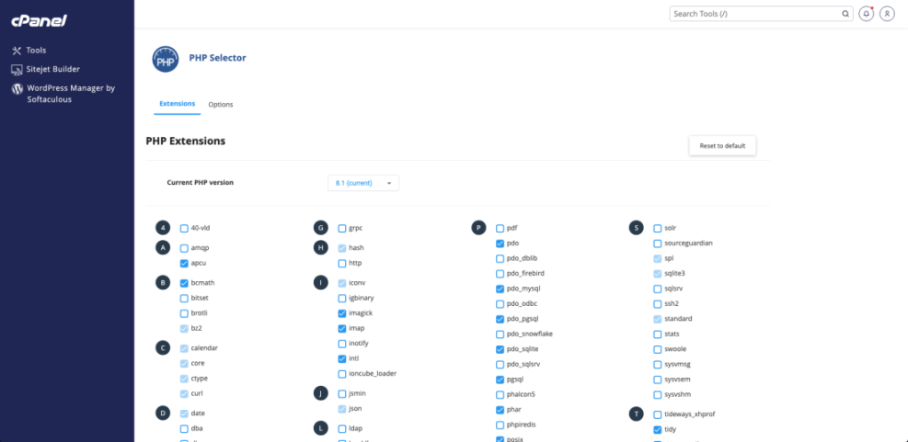Image resolution: width=908 pixels, height=442 pixels.
Task: Check the solr extension box
Action: pyautogui.click(x=657, y=228)
